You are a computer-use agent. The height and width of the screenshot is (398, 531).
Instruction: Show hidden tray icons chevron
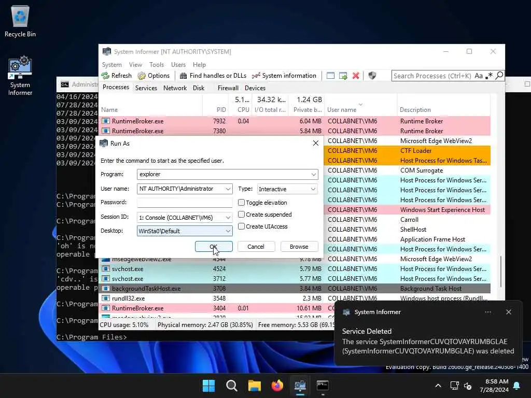(438, 386)
